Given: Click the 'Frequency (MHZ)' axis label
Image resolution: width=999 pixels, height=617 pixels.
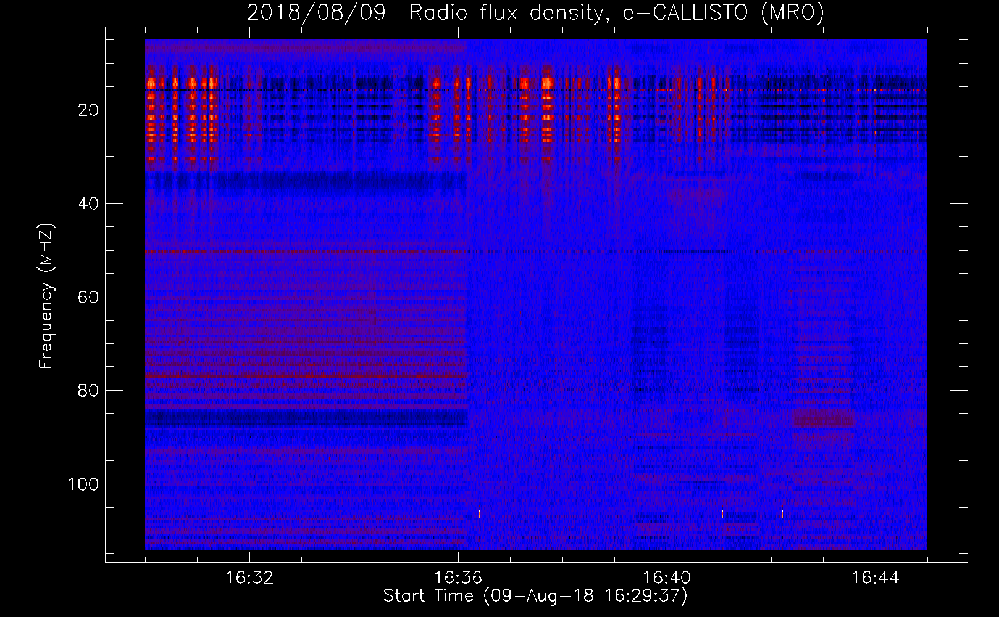Looking at the screenshot, I should [46, 296].
